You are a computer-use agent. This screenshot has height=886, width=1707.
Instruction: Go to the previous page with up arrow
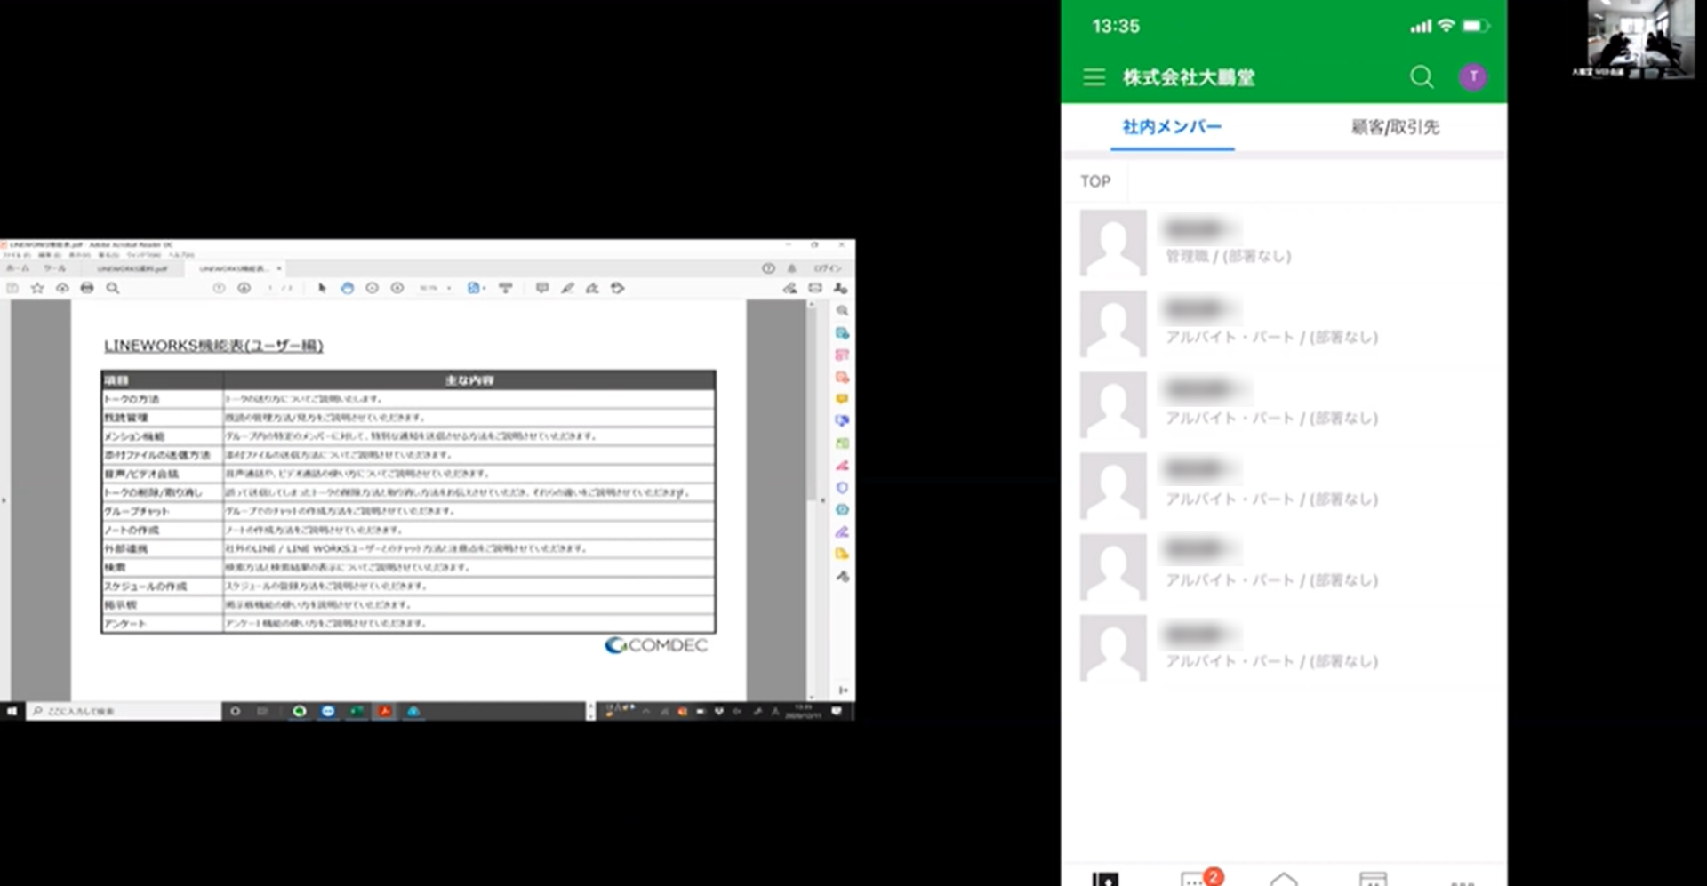coord(219,288)
